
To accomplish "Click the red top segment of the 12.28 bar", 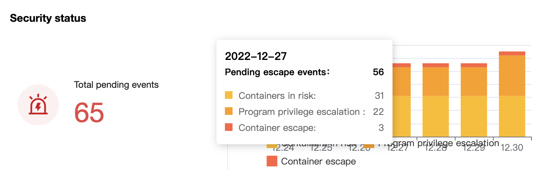I will pos(436,65).
